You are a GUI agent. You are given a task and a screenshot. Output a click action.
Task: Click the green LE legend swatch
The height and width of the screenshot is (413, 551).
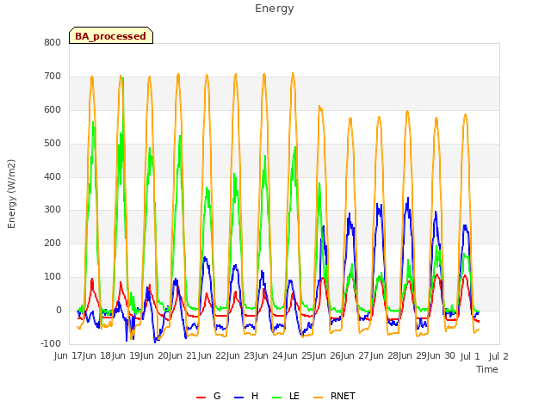(277, 398)
